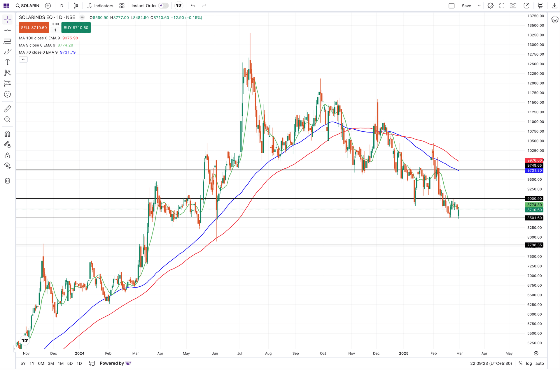
Task: Open indicator templates grid
Action: 122,6
